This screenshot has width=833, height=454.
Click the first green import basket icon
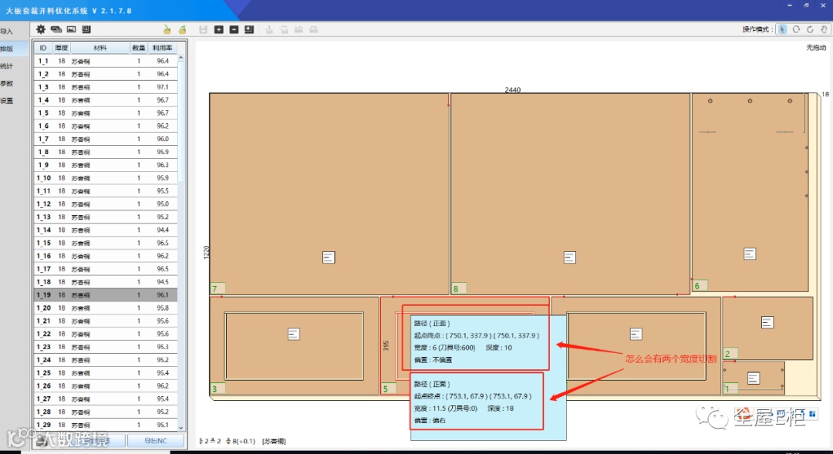point(167,30)
